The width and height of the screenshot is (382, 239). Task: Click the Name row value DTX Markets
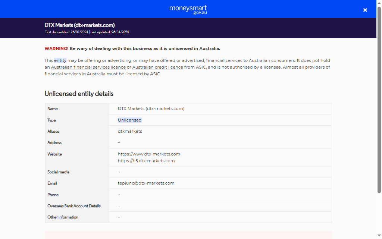tap(151, 109)
